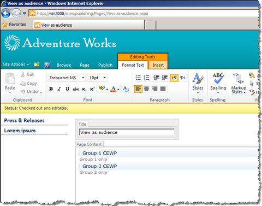Apply the text highlight color

coord(102,89)
